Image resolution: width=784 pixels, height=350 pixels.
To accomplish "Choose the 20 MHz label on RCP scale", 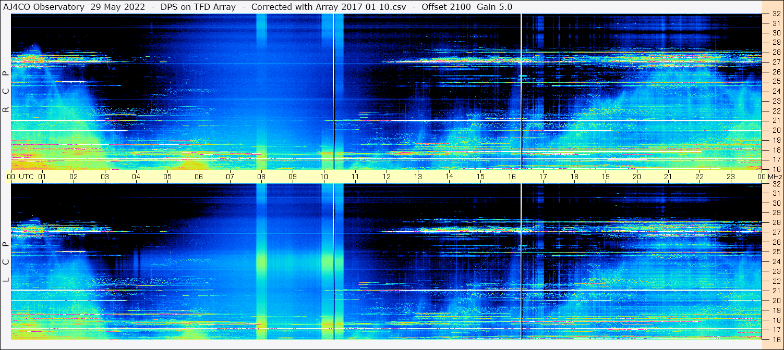I will pos(776,130).
